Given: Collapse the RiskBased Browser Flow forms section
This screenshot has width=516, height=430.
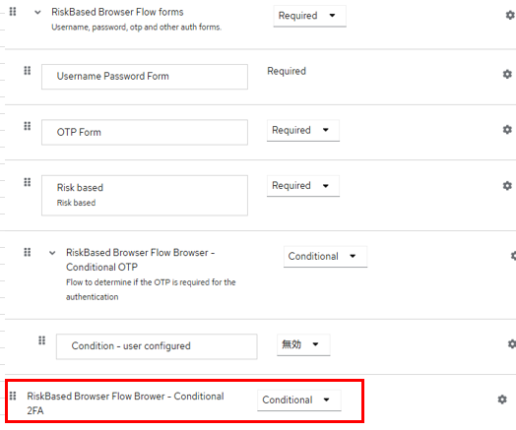Looking at the screenshot, I should coord(37,13).
